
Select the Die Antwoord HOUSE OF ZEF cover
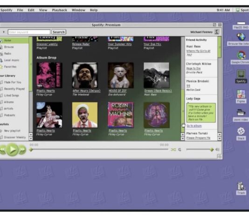(x=121, y=75)
